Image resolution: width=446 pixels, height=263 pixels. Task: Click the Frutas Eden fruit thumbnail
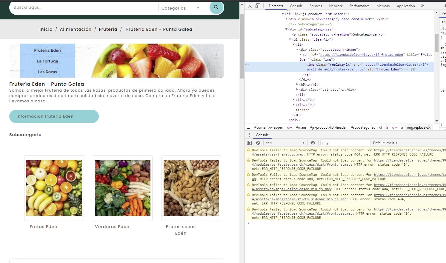click(x=54, y=188)
